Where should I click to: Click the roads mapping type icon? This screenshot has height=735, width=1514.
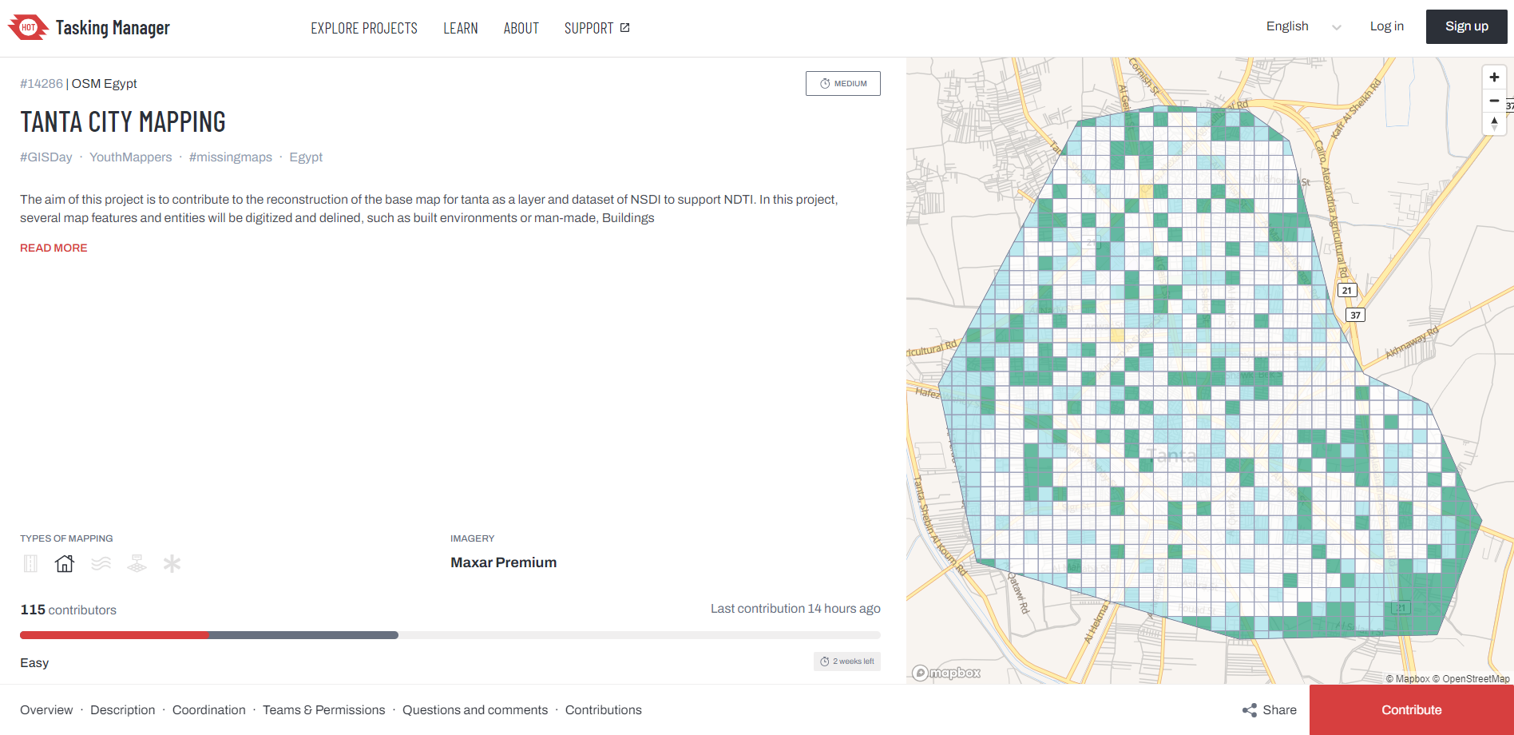tap(30, 564)
